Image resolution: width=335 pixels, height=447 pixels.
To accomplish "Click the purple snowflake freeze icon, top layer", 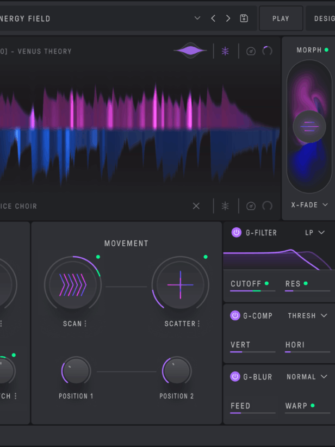I will [225, 51].
